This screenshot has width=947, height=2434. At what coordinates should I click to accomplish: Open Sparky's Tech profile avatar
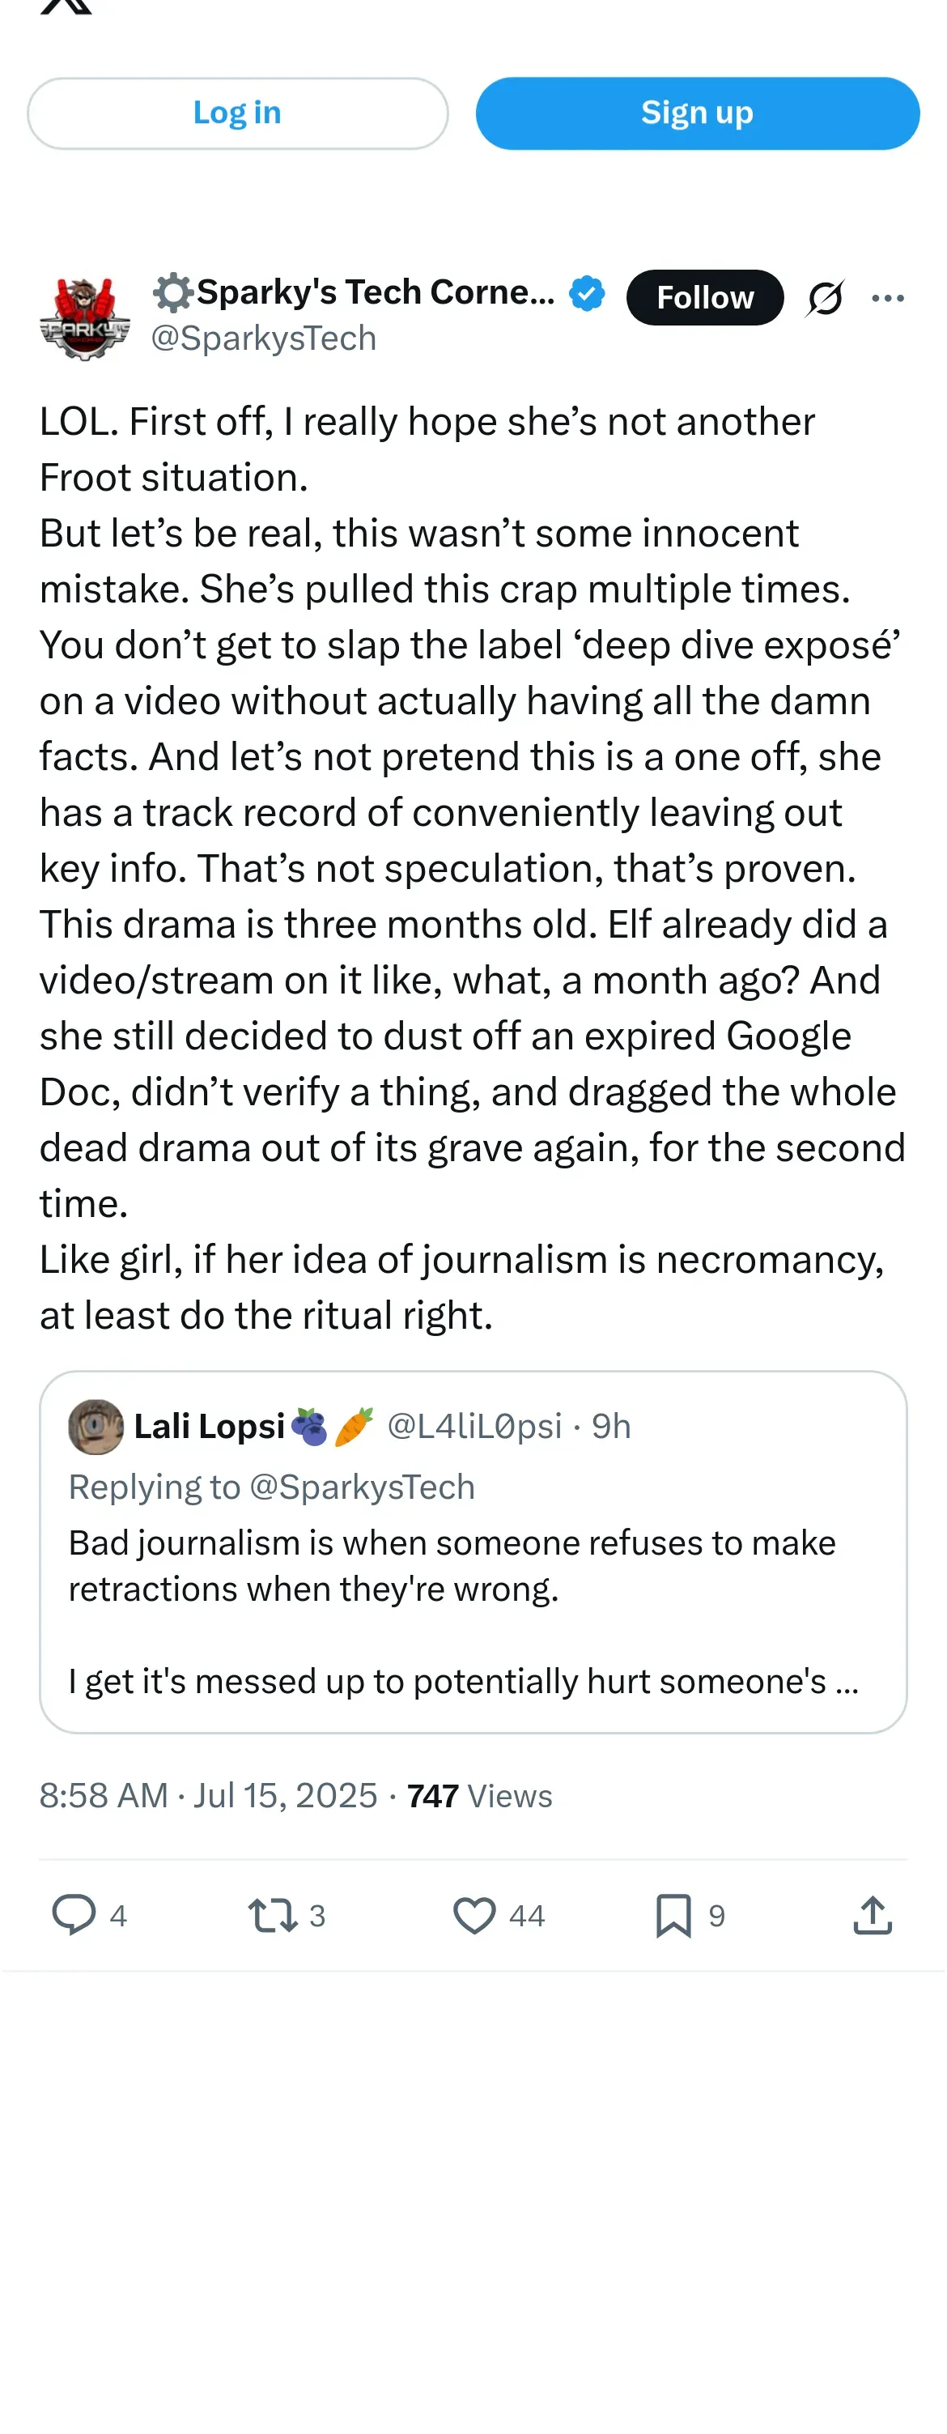pyautogui.click(x=85, y=319)
